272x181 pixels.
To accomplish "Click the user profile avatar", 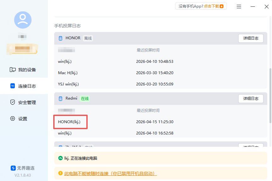I will click(23, 20).
